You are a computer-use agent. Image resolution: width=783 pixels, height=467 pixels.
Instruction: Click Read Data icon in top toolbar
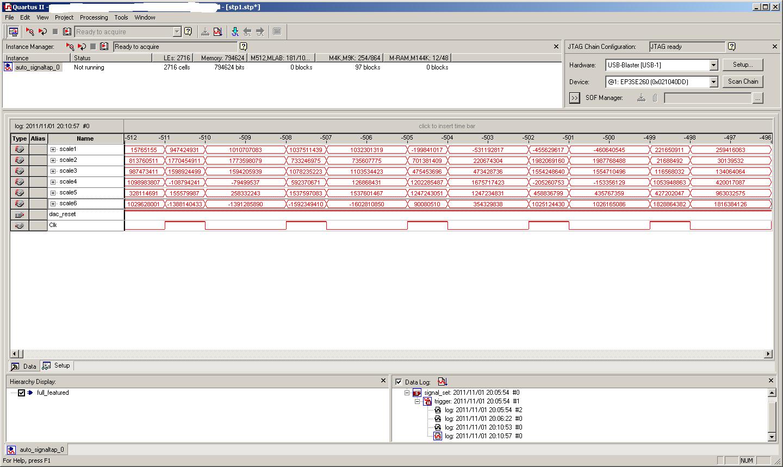[x=67, y=31]
